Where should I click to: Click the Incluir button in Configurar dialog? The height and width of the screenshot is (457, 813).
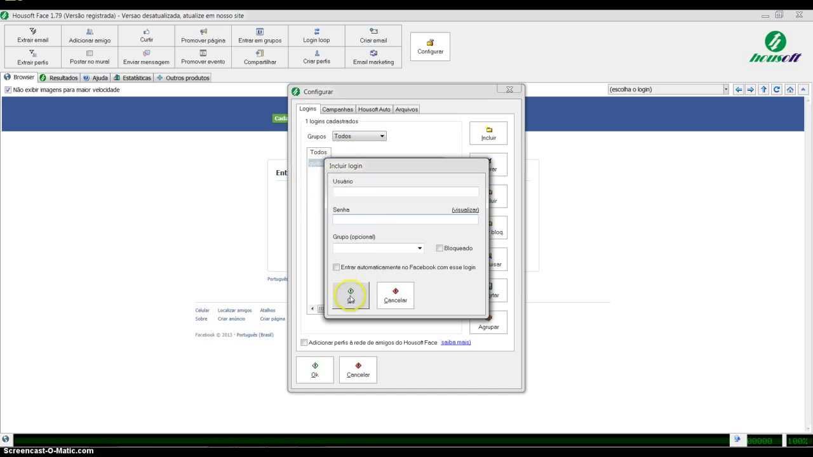point(488,133)
